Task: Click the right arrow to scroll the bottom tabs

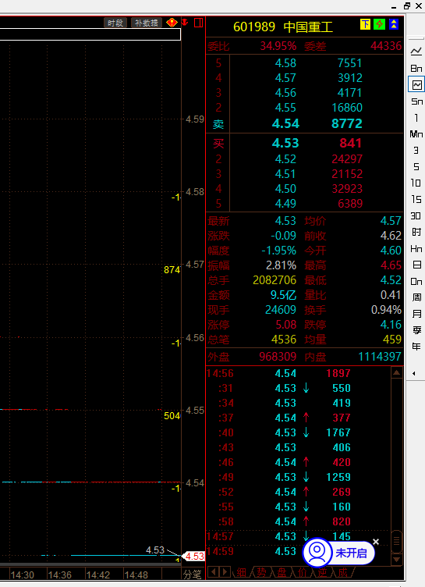Action: [225, 572]
